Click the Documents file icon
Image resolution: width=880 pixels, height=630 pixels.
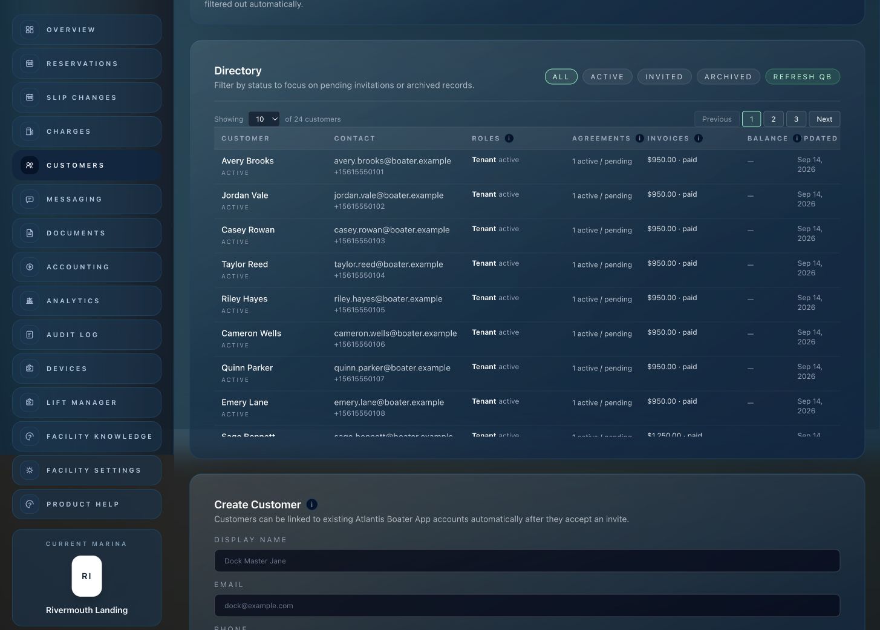[x=30, y=233]
